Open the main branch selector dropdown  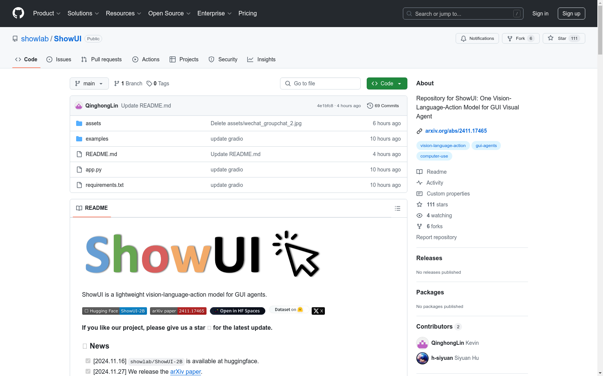pyautogui.click(x=89, y=83)
